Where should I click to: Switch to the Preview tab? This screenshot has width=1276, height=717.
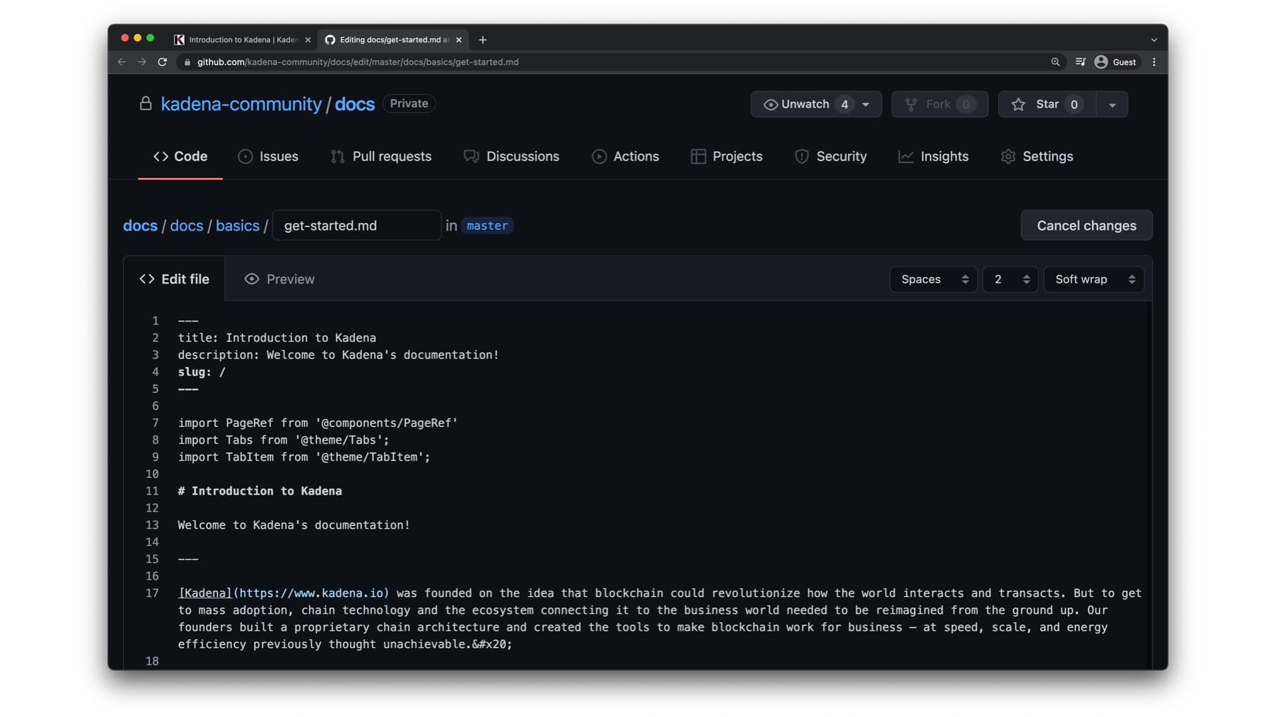click(280, 279)
